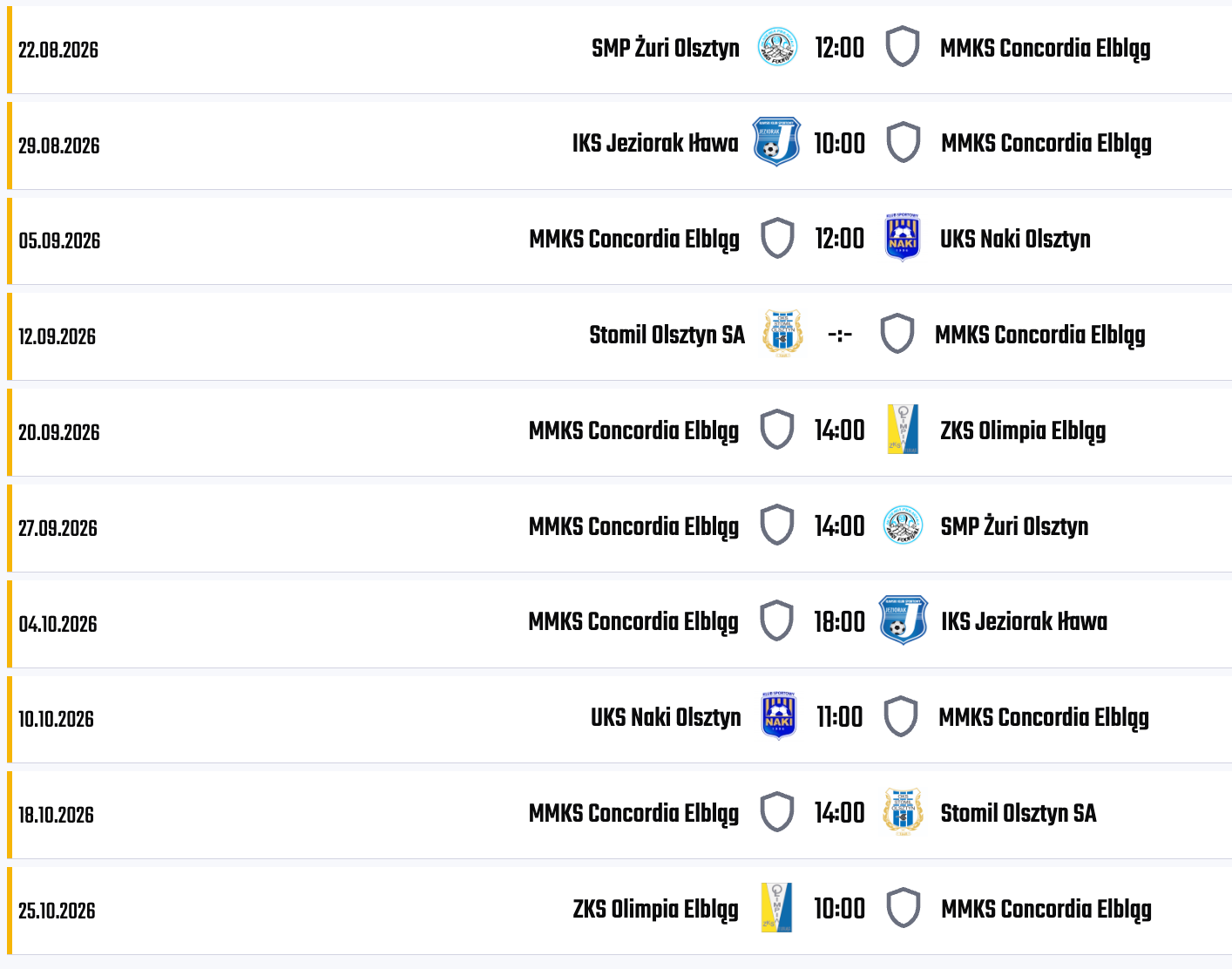Viewport: 1232px width, 969px height.
Task: Click the date 25.10.2026 match row
Action: (619, 911)
